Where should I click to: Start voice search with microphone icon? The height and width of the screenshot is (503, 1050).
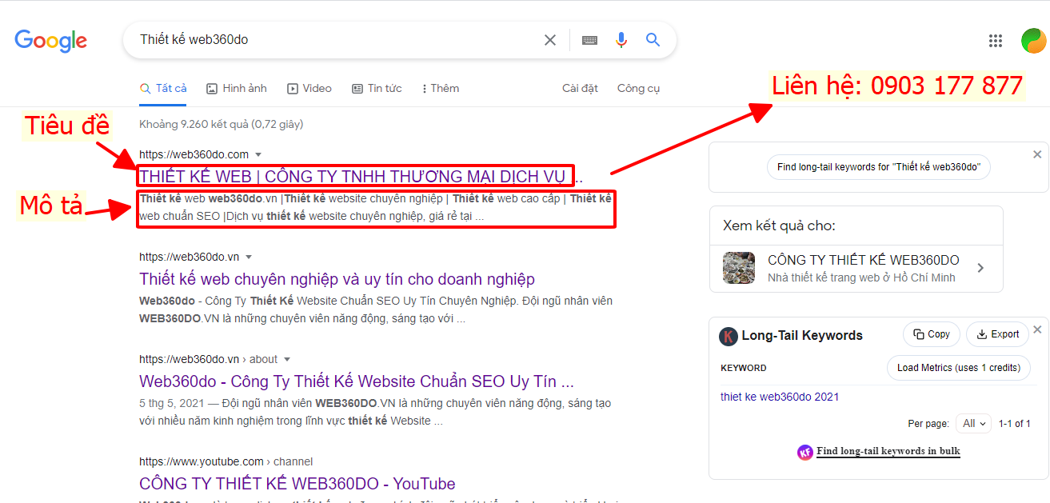621,40
